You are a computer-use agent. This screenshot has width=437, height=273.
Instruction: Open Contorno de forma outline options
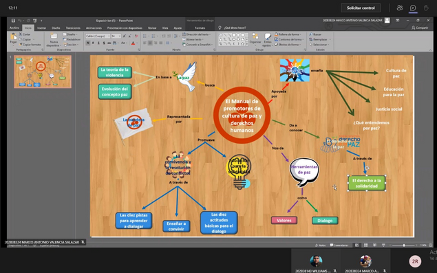(289, 39)
